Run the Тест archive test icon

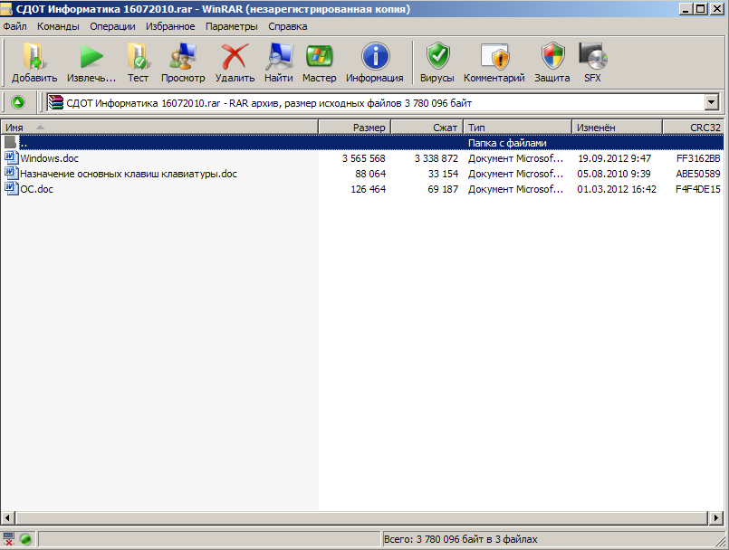[x=138, y=57]
